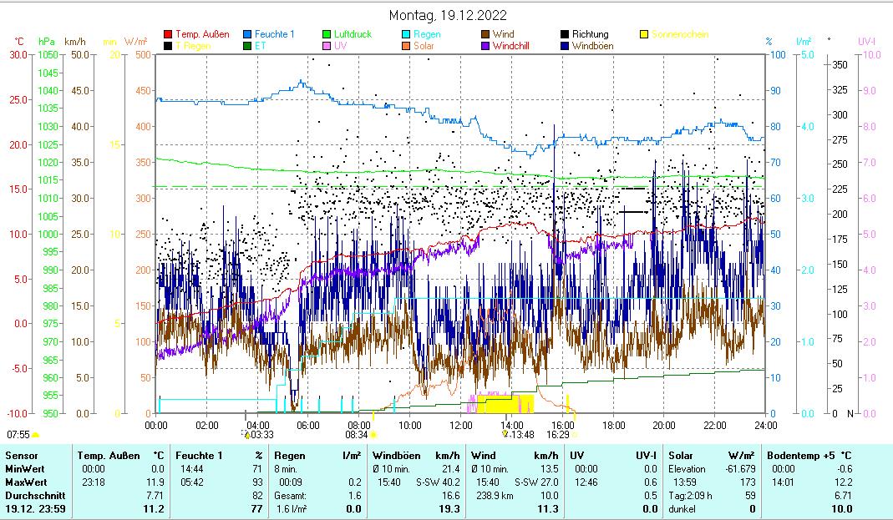
Task: Click the sunset icon next to 16:29
Action: pos(575,435)
